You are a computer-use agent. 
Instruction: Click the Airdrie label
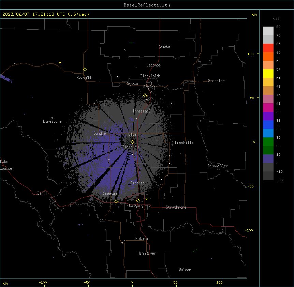coord(137,183)
